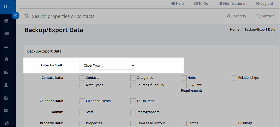Click the Property Data label
280x127 pixels.
(52, 123)
